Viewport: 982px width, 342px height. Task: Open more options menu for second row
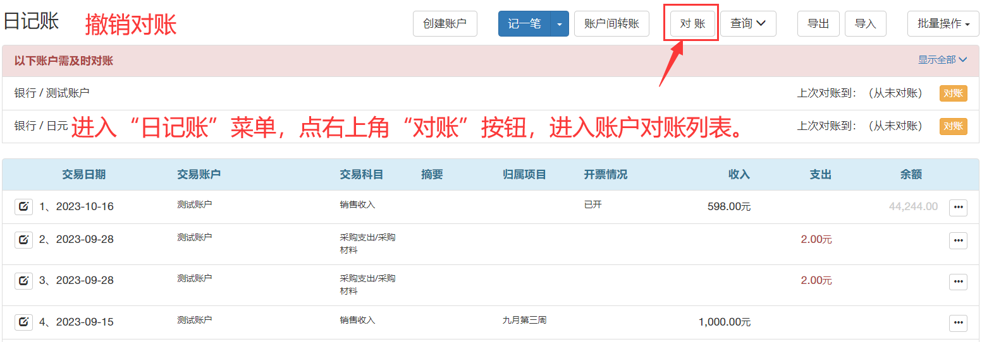click(x=958, y=240)
